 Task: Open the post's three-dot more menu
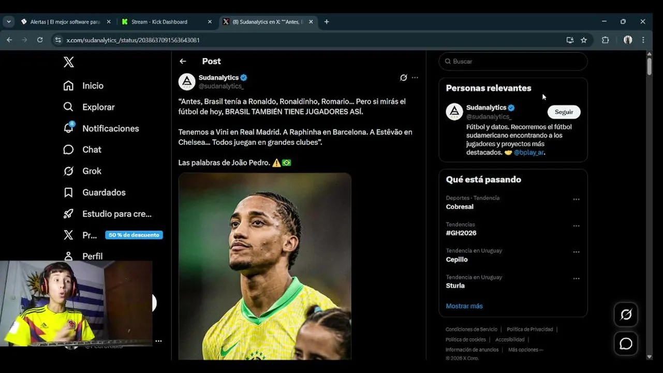415,78
